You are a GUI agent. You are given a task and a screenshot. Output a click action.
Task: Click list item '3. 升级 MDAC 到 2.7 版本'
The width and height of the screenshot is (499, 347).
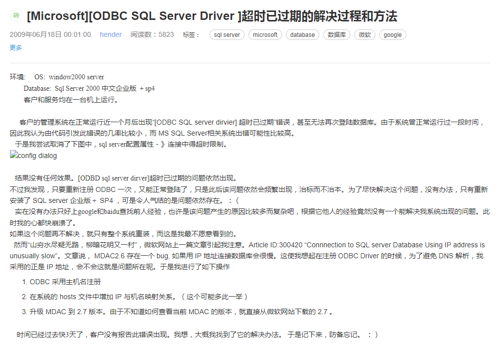[x=178, y=312]
